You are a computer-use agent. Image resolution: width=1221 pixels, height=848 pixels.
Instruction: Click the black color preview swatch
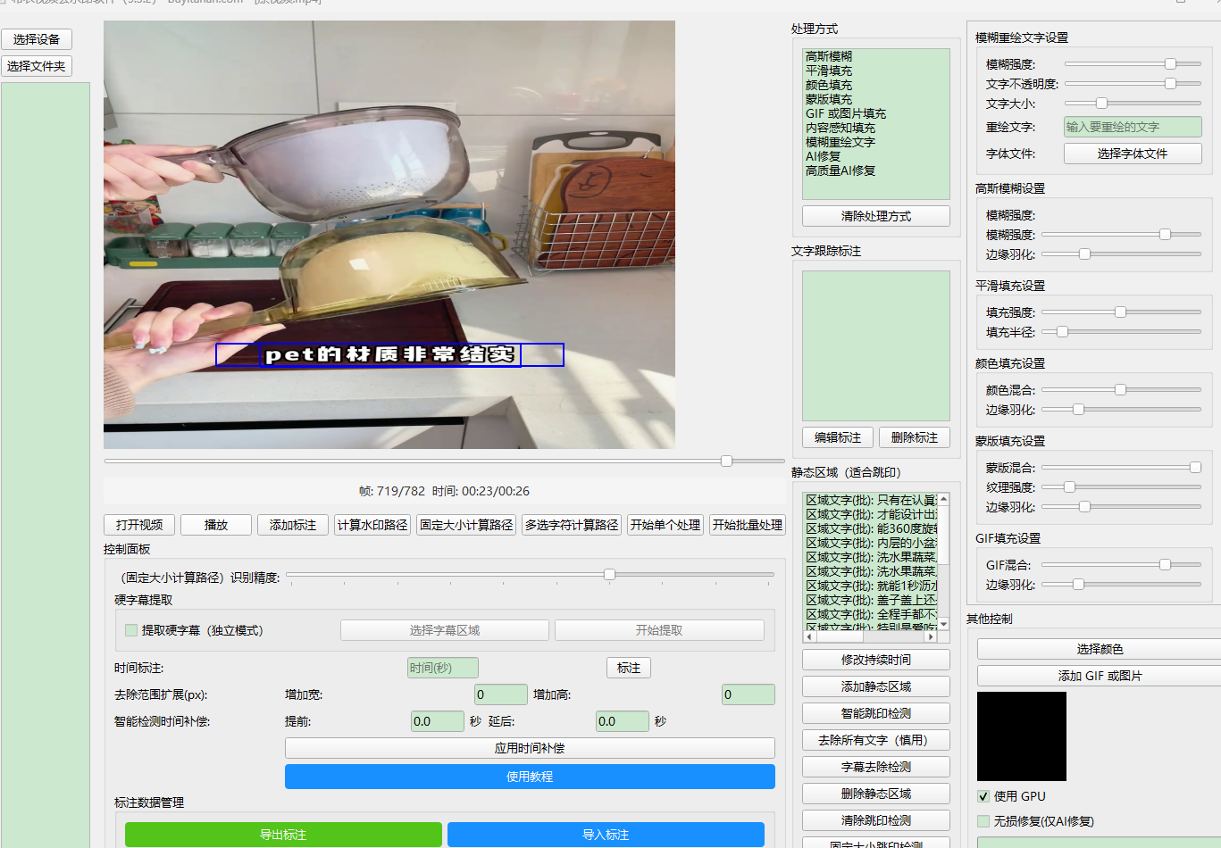click(1021, 736)
